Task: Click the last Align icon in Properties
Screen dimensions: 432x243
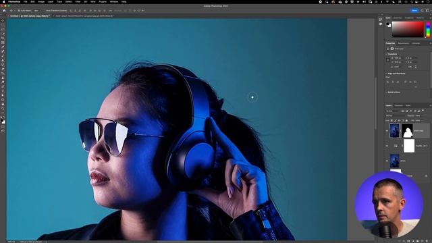Action: pyautogui.click(x=416, y=82)
